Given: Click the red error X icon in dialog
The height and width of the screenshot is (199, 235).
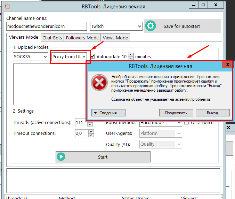Looking at the screenshot, I should [99, 83].
